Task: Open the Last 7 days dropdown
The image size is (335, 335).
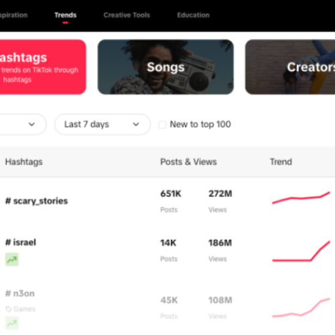Action: tap(103, 125)
